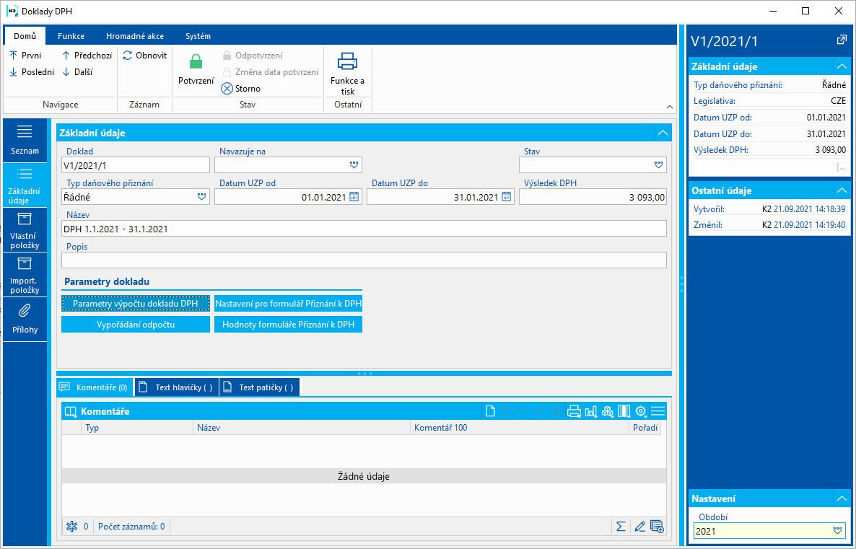This screenshot has width=856, height=549.
Task: Click add-records icon at bottom right
Action: point(658,527)
